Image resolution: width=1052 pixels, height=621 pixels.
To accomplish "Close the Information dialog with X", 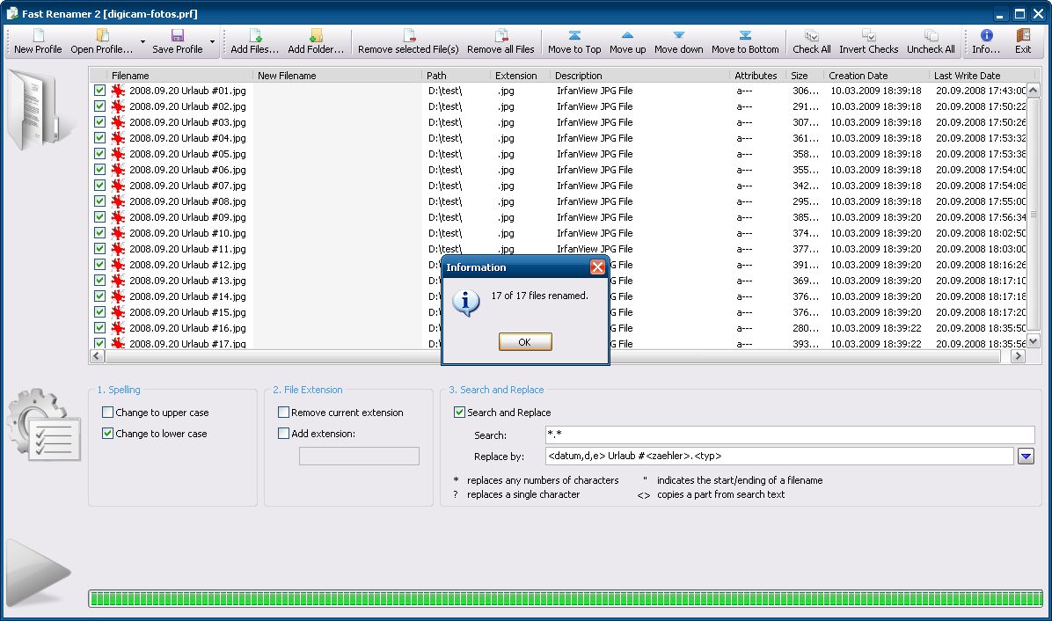I will [597, 267].
